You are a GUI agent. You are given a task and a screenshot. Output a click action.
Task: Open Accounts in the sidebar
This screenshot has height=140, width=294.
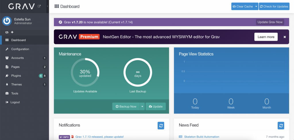[24, 58]
